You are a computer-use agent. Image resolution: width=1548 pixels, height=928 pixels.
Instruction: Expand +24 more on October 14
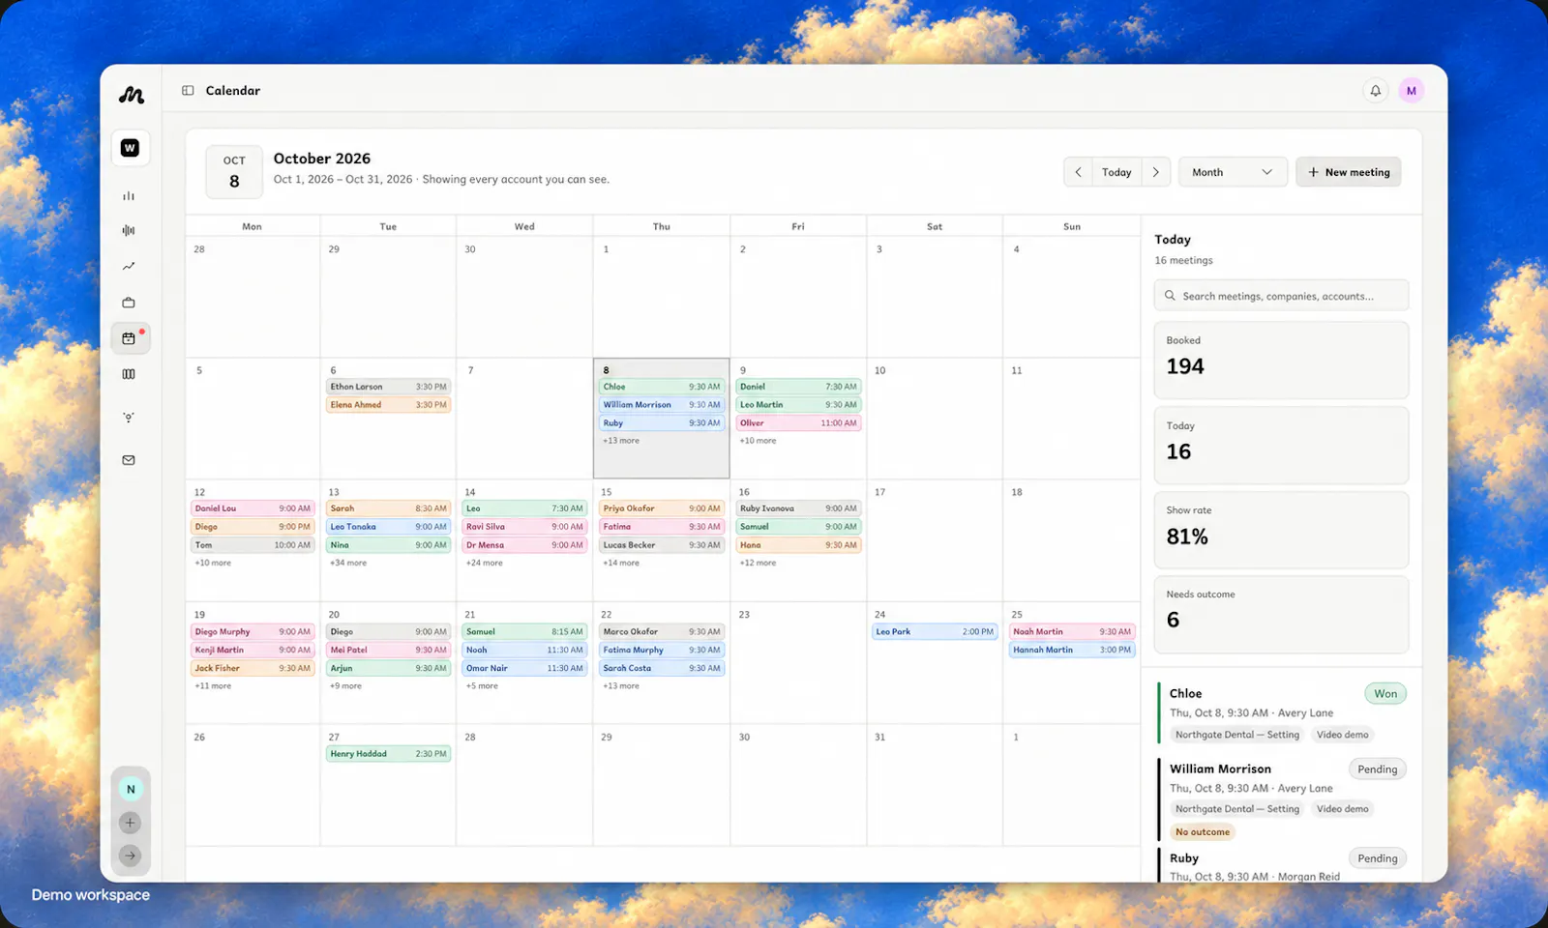tap(485, 563)
